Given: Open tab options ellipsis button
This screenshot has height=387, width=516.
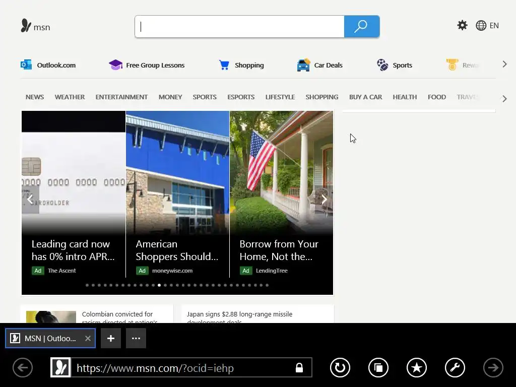Looking at the screenshot, I should tap(136, 338).
